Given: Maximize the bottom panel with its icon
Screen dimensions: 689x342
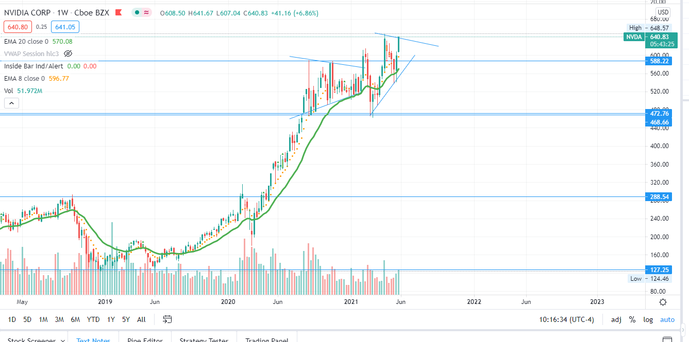Looking at the screenshot, I should pyautogui.click(x=667, y=340).
